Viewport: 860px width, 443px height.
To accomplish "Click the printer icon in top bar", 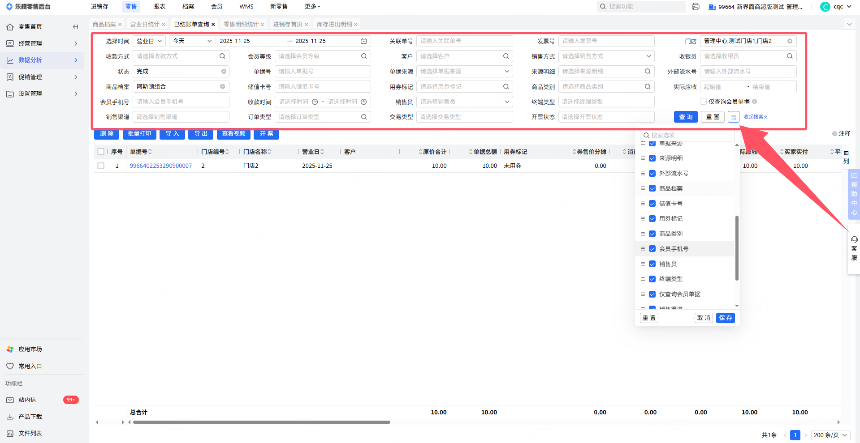I will coord(696,7).
